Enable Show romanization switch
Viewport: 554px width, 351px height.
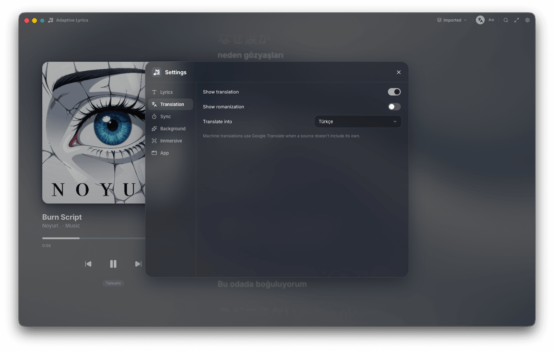coord(394,107)
